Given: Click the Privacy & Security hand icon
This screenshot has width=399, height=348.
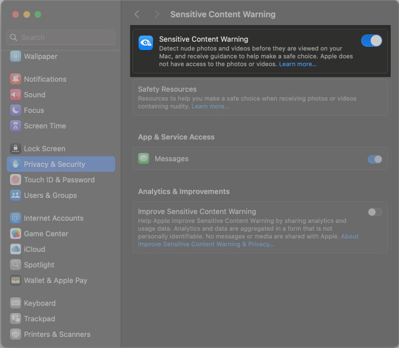Looking at the screenshot, I should [16, 164].
